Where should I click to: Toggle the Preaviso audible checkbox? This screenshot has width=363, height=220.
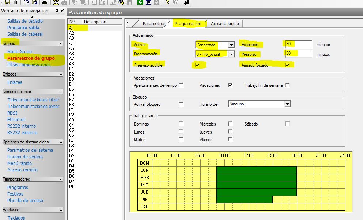pos(197,65)
